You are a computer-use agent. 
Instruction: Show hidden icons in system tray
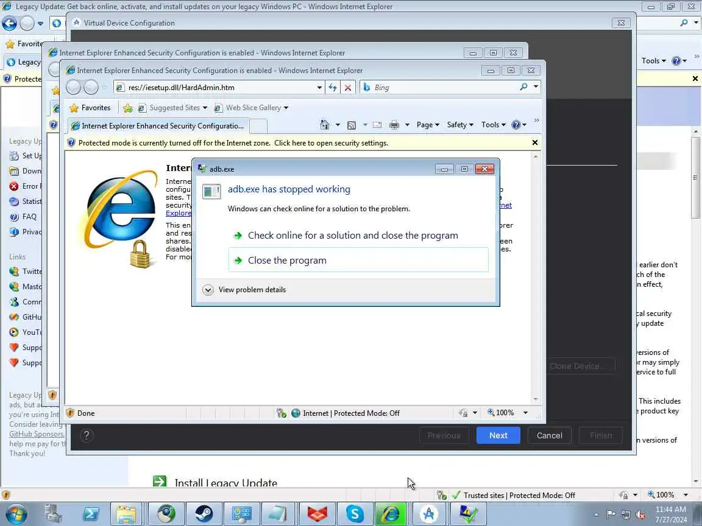tap(596, 514)
